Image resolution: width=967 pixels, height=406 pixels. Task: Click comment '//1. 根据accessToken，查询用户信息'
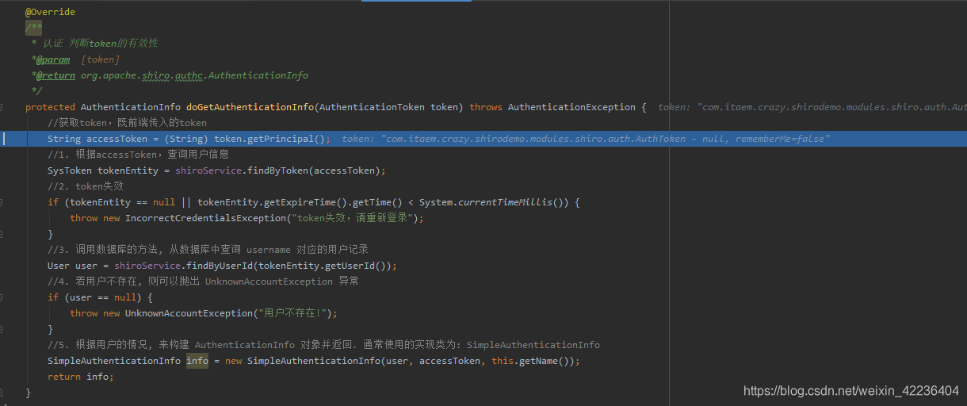pyautogui.click(x=138, y=155)
